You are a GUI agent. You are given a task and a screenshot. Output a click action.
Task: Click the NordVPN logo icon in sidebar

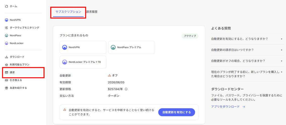point(7,20)
